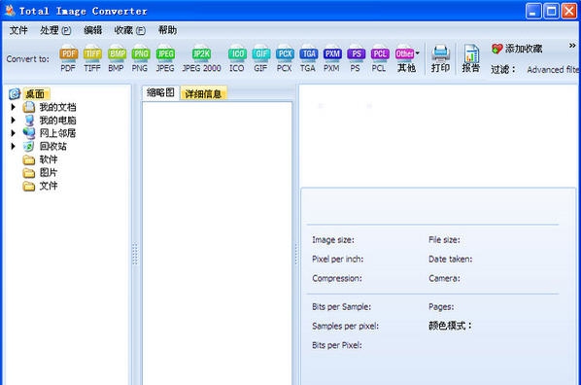Select 桌面 root in folder tree
Viewport: 581px width, 385px height.
[x=35, y=94]
